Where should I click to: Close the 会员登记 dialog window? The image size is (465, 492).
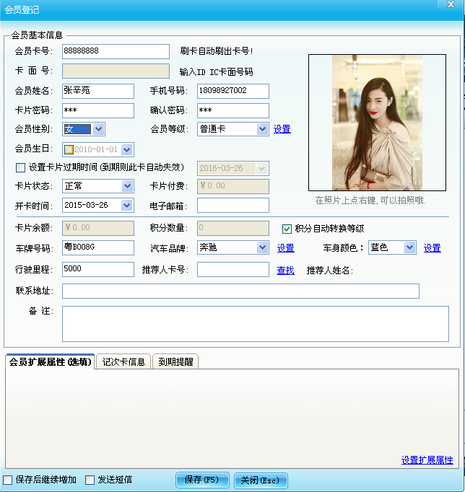click(x=451, y=4)
